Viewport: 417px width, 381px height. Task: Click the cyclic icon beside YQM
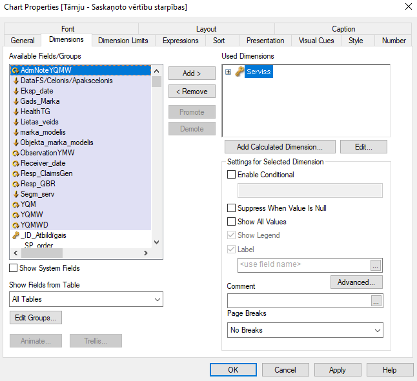[15, 205]
